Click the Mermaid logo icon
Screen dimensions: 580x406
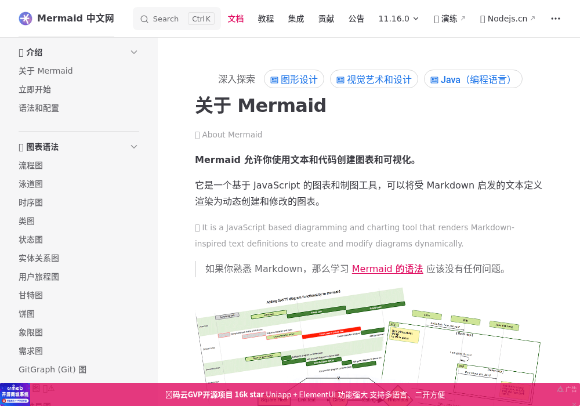[26, 19]
